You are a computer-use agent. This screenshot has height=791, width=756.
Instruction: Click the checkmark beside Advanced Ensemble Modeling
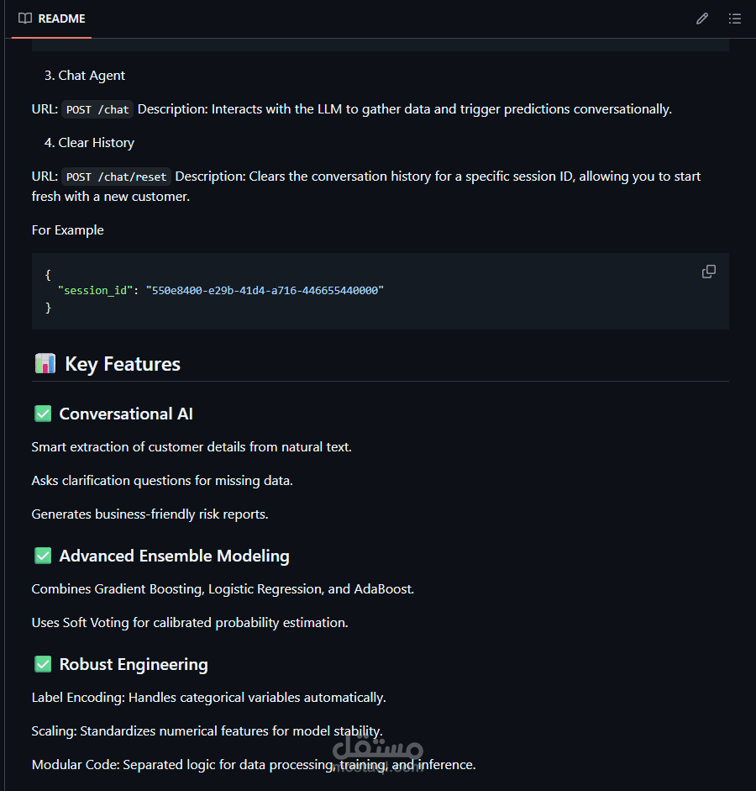click(x=43, y=556)
